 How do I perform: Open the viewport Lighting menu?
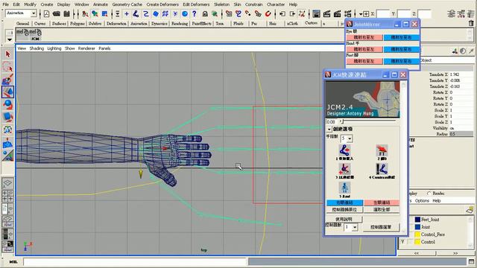pyautogui.click(x=54, y=48)
